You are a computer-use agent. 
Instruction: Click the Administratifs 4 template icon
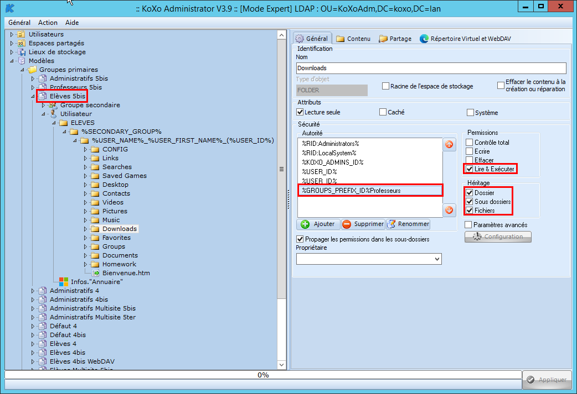coord(43,291)
